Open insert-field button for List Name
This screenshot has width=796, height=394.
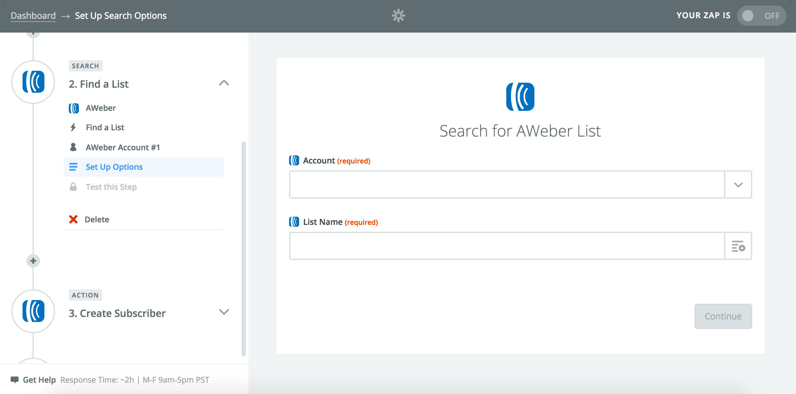click(x=738, y=246)
